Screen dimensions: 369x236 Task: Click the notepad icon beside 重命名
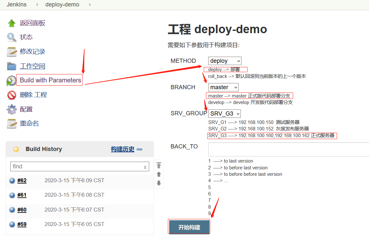(x=12, y=124)
